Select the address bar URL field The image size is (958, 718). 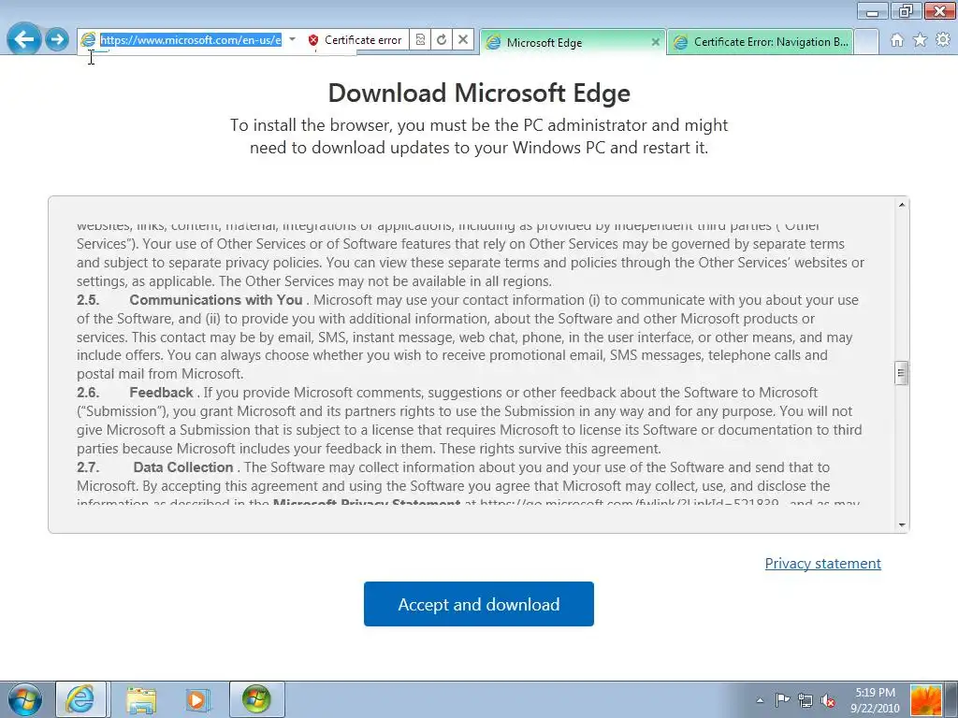point(191,39)
